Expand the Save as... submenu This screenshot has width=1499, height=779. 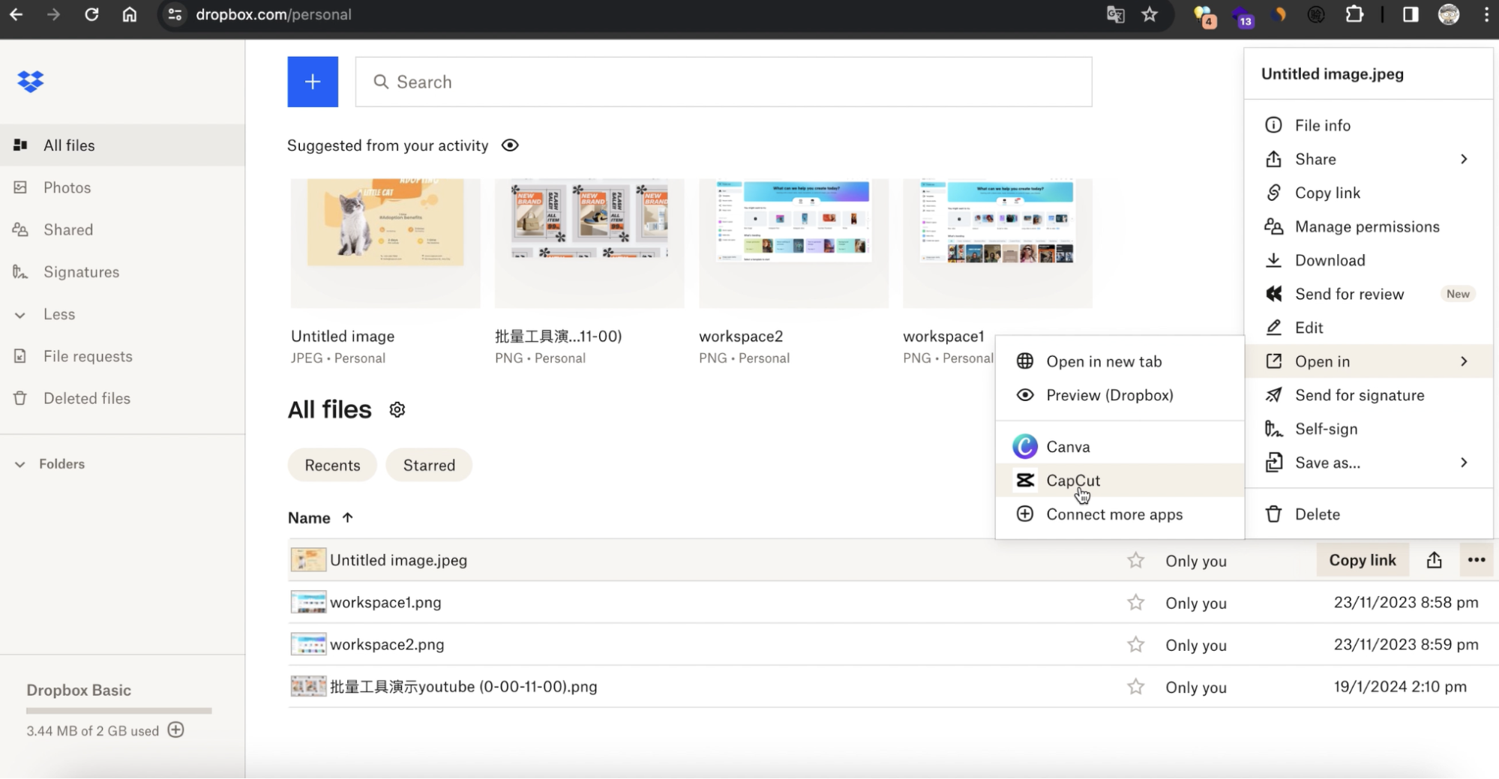pyautogui.click(x=1462, y=463)
